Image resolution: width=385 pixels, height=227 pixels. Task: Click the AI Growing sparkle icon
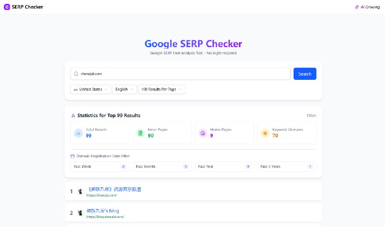tap(357, 7)
